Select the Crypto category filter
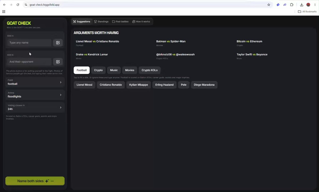319x192 pixels. (x=98, y=70)
